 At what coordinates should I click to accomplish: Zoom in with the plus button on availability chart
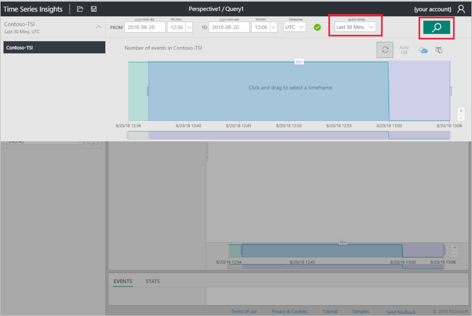tap(461, 111)
